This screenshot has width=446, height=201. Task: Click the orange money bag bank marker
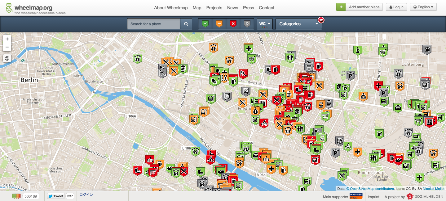tap(255, 110)
